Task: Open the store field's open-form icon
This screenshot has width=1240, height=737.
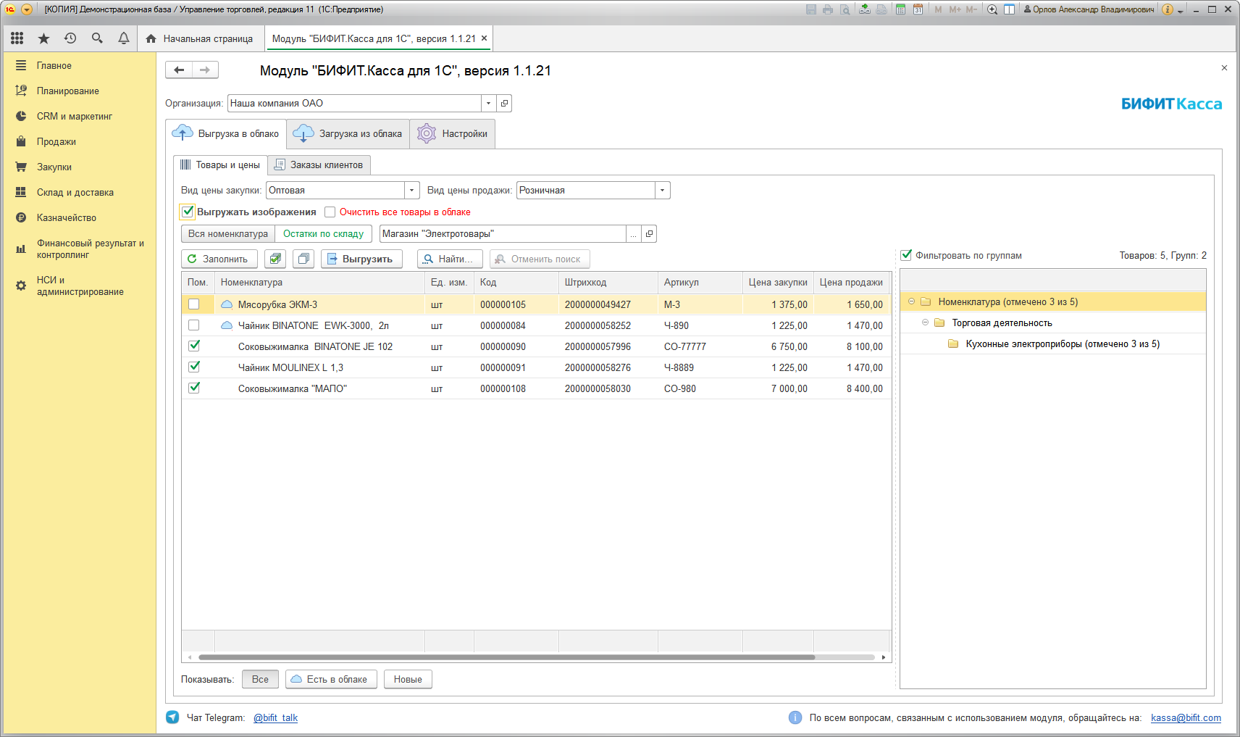Action: pos(650,234)
